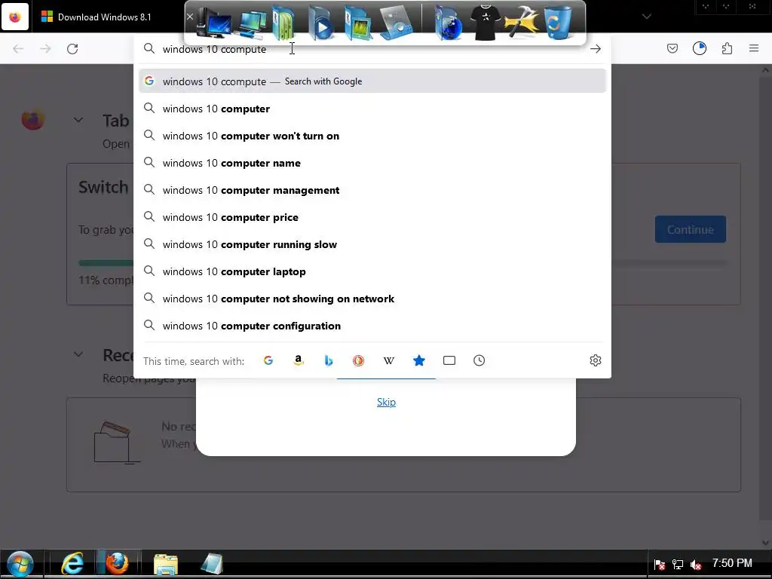This screenshot has width=772, height=579.
Task: Open the green Documents folder dock icon
Action: pos(283,23)
